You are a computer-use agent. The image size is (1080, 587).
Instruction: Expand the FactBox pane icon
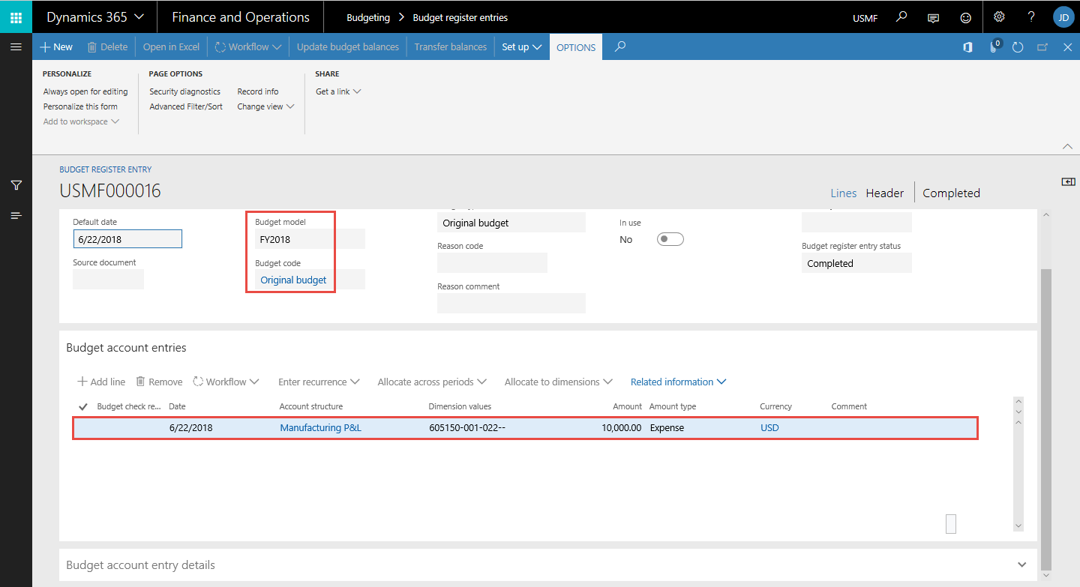tap(1069, 181)
